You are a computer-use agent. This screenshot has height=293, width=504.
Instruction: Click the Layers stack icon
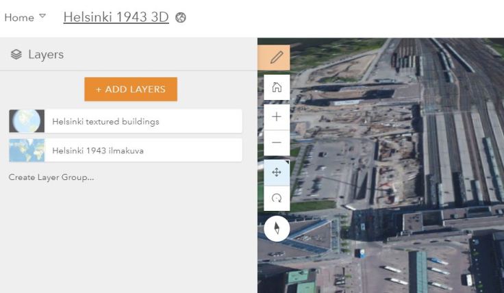coord(16,55)
